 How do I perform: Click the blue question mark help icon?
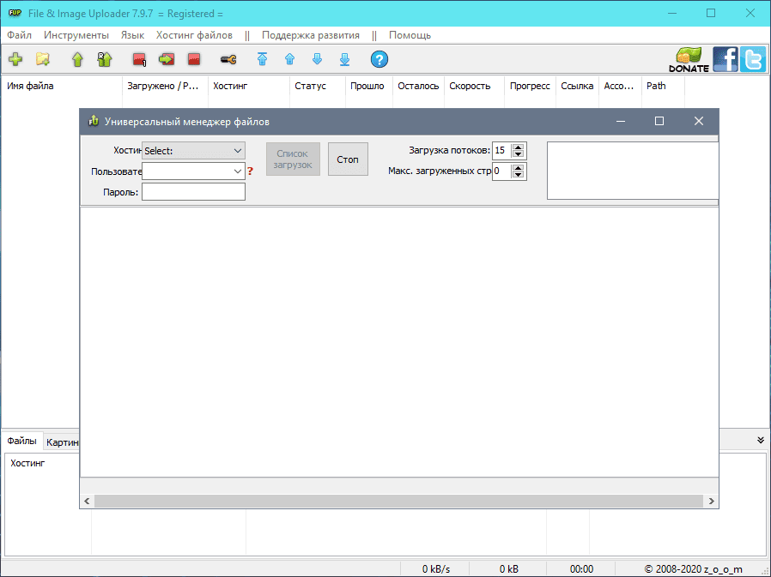click(379, 59)
